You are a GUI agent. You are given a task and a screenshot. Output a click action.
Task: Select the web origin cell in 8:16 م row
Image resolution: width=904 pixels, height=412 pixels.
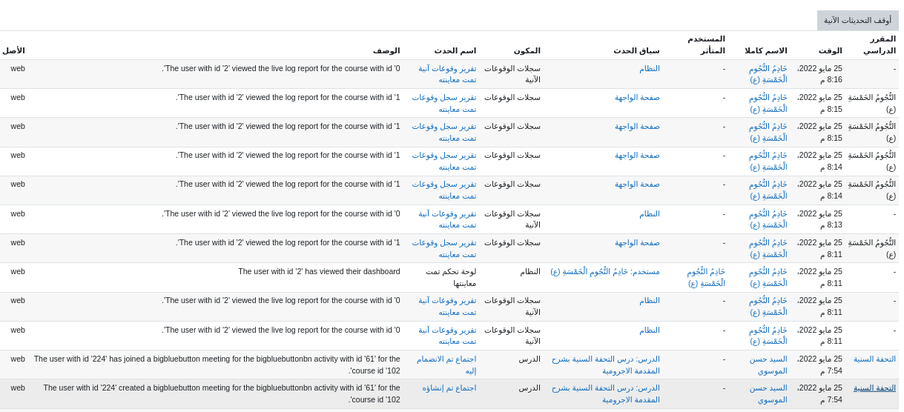(18, 69)
